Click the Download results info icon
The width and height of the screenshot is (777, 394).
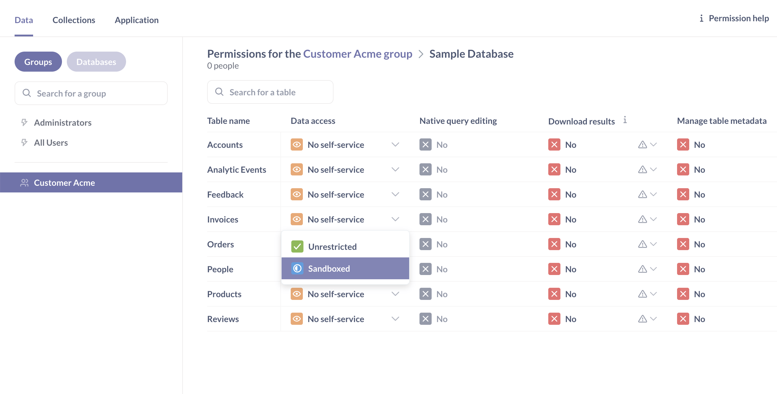pos(625,120)
